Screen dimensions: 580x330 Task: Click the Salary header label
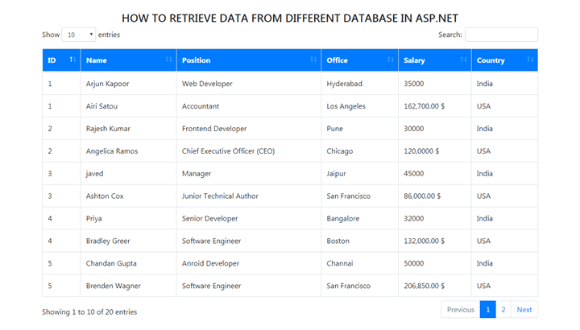[414, 60]
